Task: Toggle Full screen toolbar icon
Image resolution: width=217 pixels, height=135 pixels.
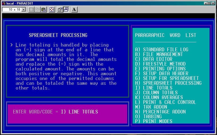Action: coord(52,10)
